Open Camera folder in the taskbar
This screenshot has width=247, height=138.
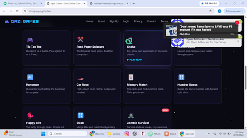click(114, 134)
